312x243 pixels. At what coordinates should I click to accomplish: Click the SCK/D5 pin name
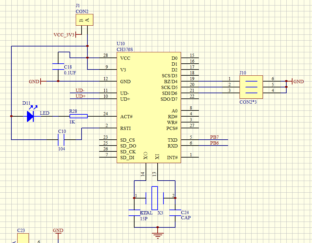(x=169, y=87)
